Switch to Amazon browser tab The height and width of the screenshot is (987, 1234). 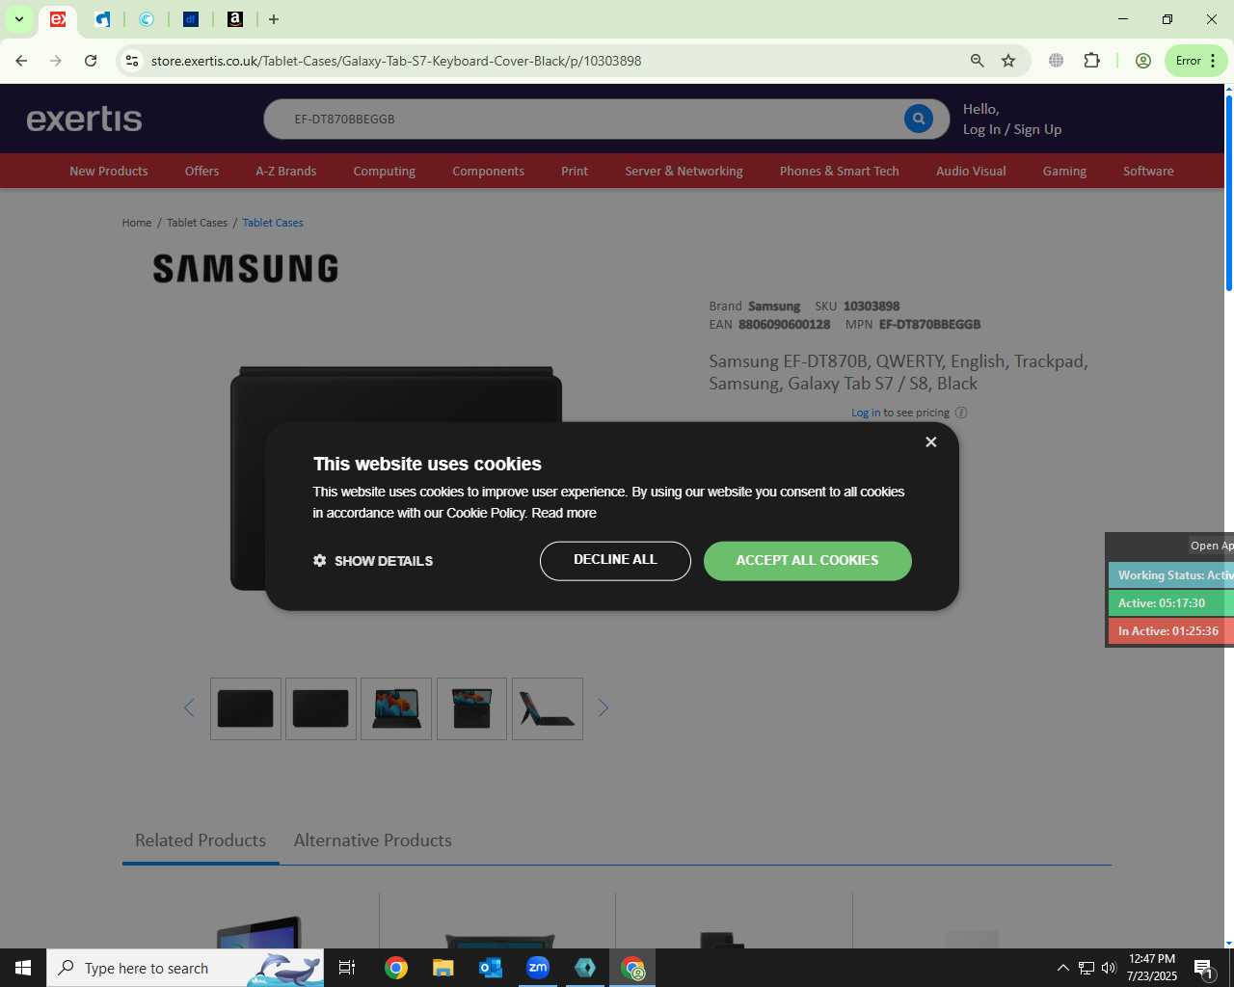click(x=234, y=19)
